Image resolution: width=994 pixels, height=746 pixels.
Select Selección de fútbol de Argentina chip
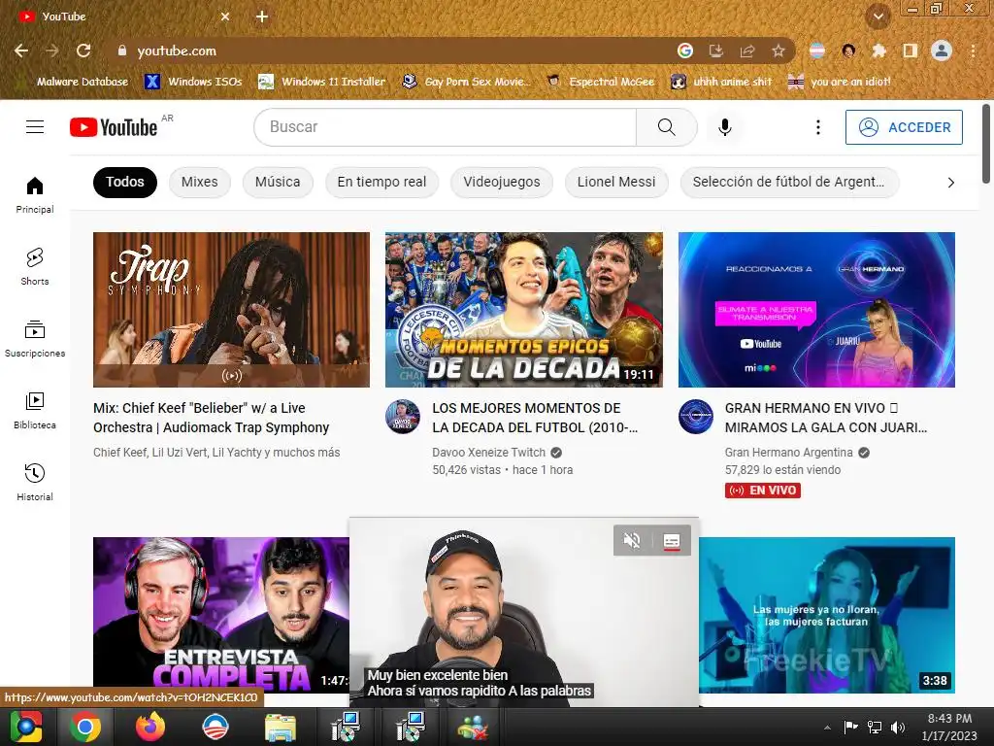[789, 183]
